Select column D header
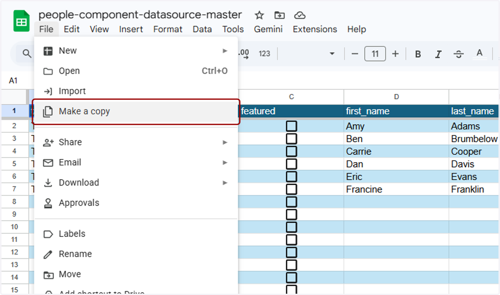 tap(396, 97)
